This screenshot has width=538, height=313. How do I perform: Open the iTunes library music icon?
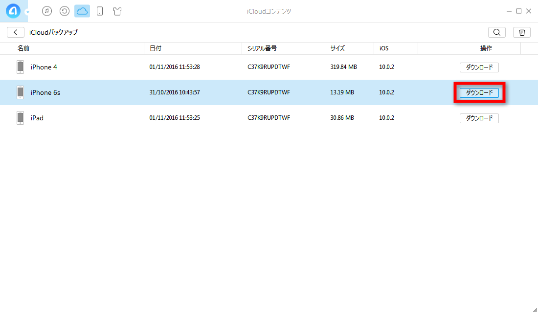(x=47, y=11)
